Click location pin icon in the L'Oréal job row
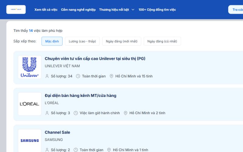 pos(125,113)
